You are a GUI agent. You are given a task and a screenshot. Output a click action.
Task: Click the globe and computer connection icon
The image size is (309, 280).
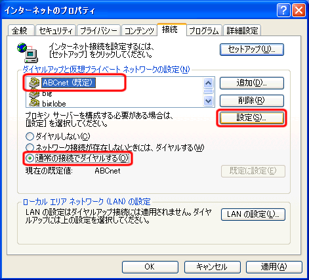[28, 53]
